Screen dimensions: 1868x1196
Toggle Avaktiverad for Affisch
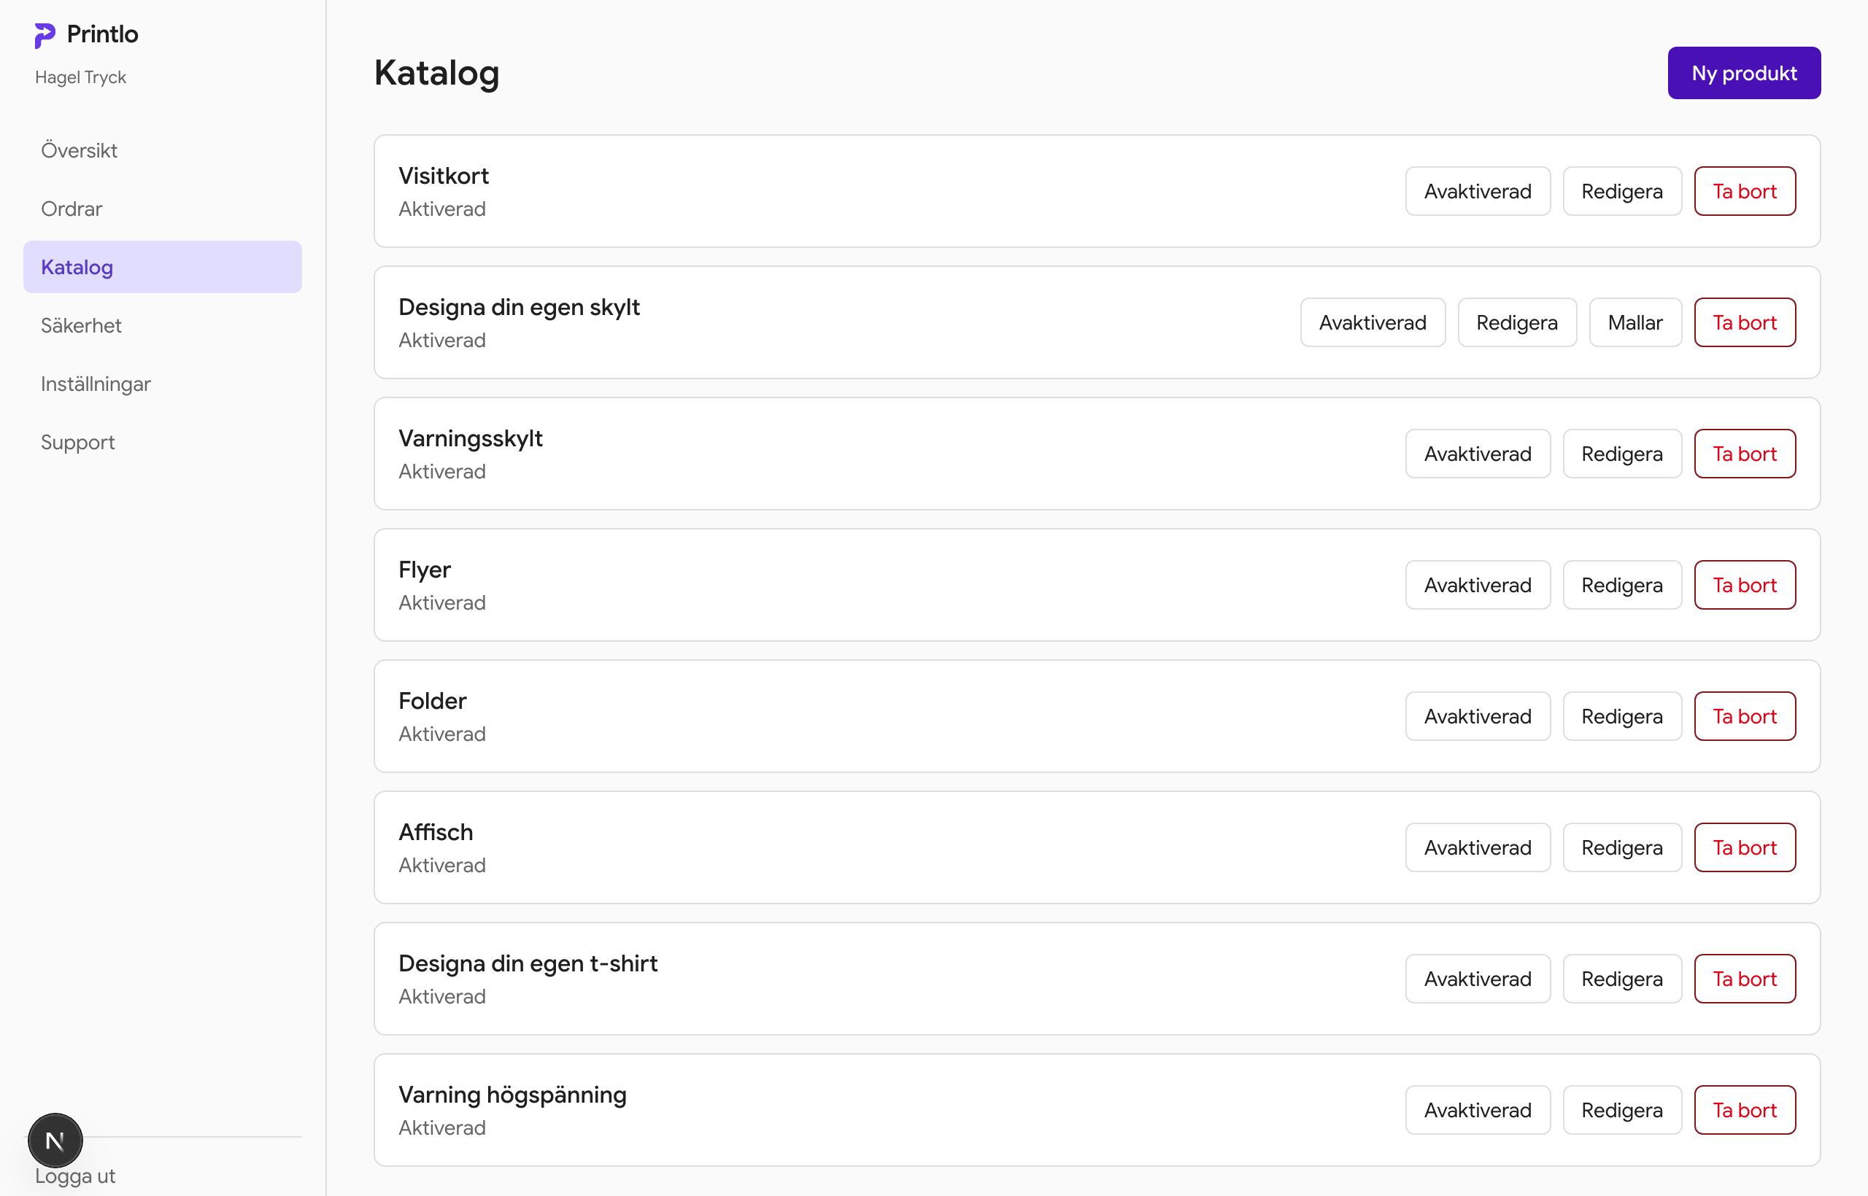coord(1477,847)
